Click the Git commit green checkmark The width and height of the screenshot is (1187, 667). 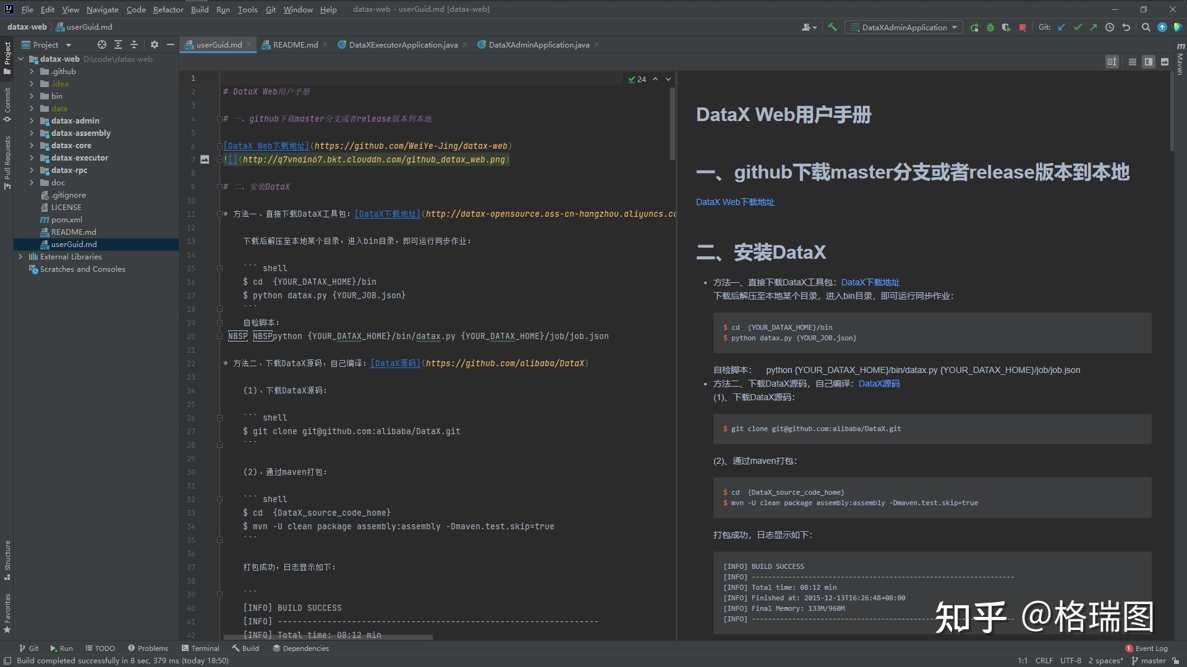1078,27
